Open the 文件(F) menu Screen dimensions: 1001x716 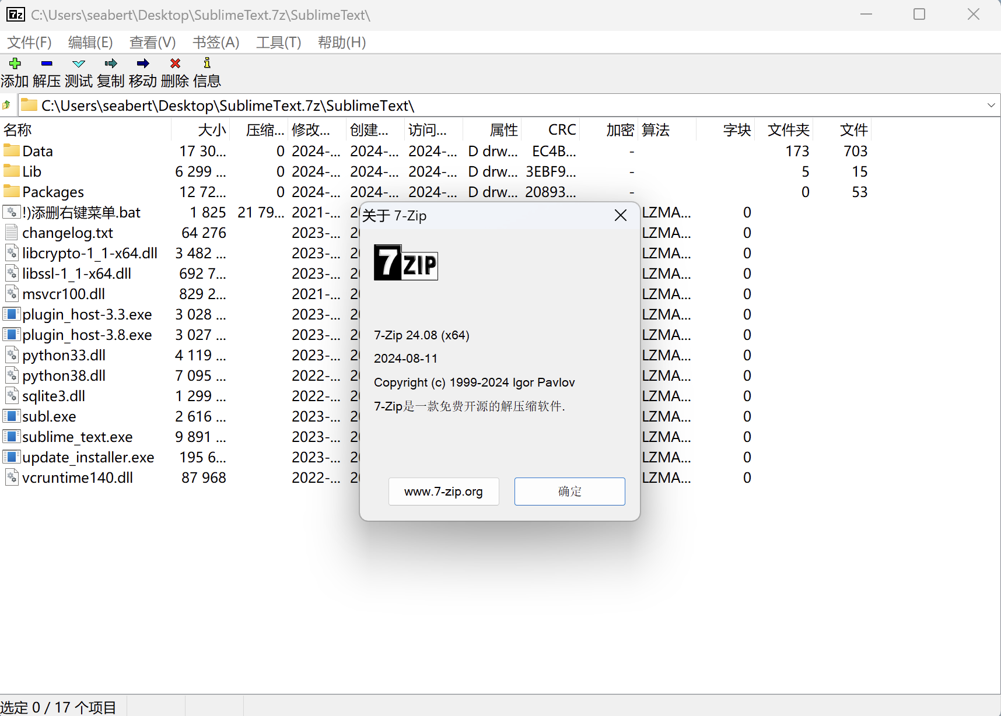[29, 43]
